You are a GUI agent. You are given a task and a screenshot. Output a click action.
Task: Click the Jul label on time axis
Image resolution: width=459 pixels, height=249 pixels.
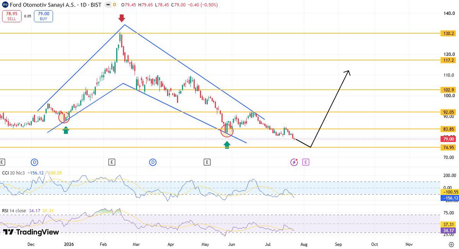[268, 244]
